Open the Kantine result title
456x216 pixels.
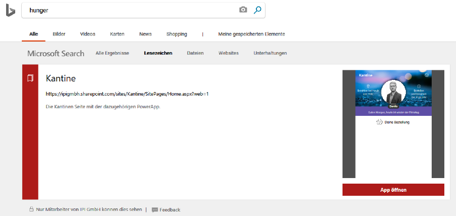pyautogui.click(x=61, y=78)
